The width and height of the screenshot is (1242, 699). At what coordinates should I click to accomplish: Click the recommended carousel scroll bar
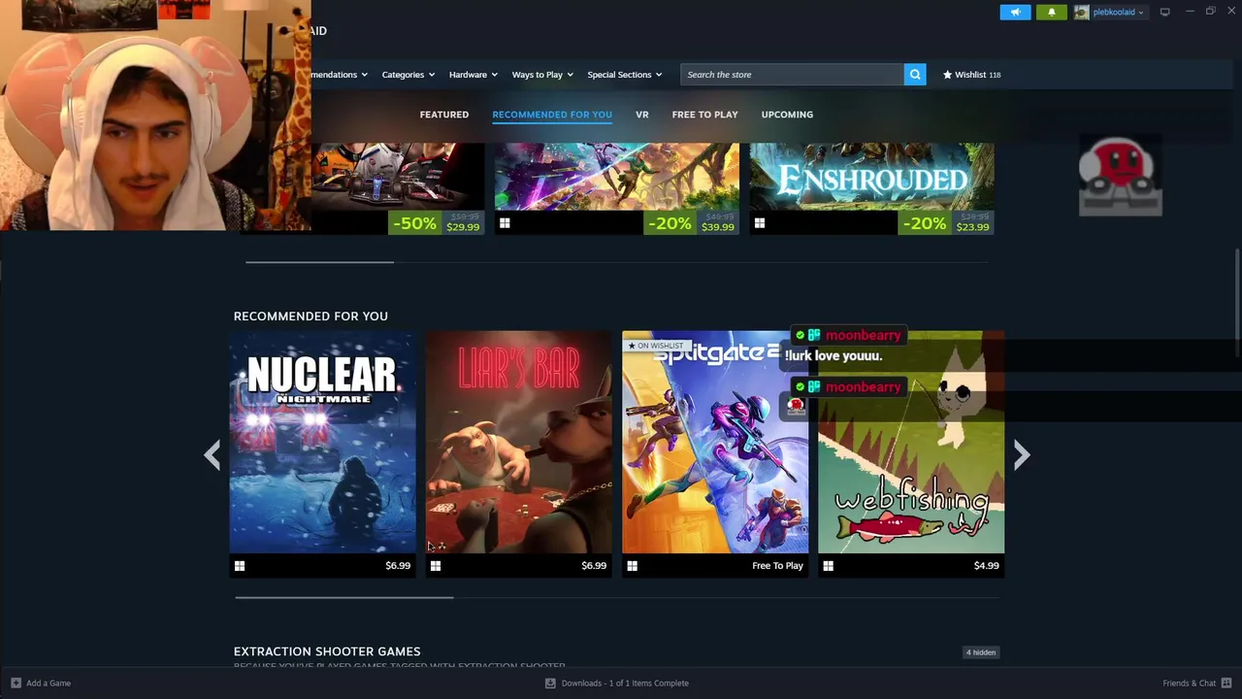click(344, 598)
